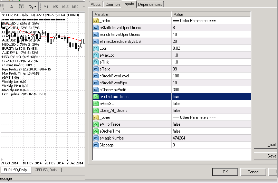Select the Inputs tab
The height and width of the screenshot is (183, 278).
click(x=129, y=4)
